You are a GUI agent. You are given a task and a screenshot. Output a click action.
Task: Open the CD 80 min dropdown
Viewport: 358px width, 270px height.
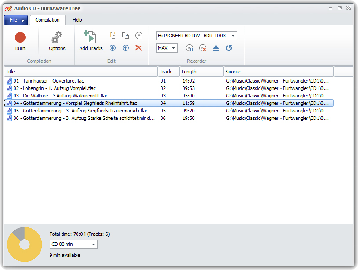(93, 245)
